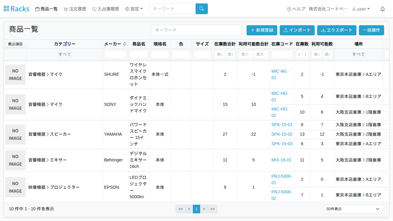Click the 新規登録 button
Viewport: 393px width, 221px height.
(262, 30)
